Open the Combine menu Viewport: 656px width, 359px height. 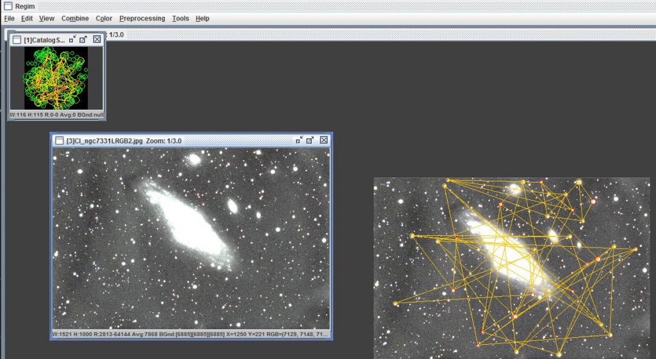pos(75,19)
